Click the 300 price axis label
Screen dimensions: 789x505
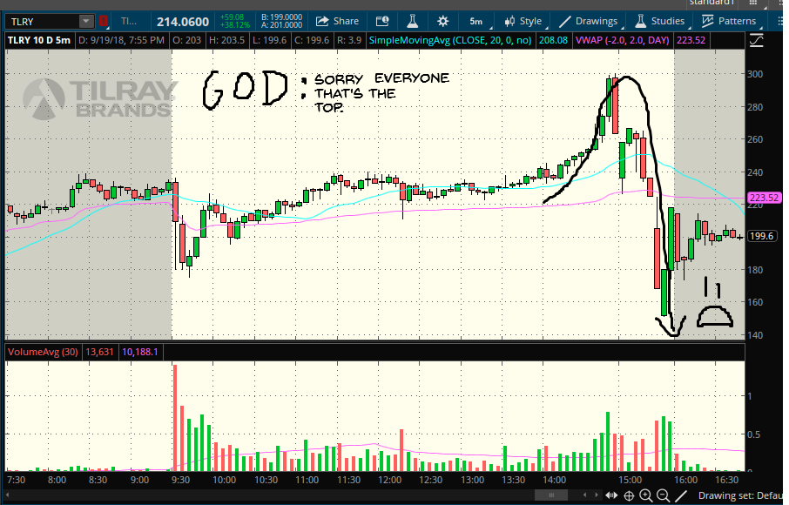(x=755, y=74)
